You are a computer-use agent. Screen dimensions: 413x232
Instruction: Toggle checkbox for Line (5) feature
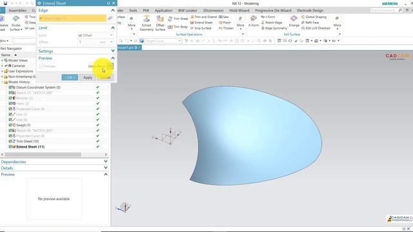point(10,114)
